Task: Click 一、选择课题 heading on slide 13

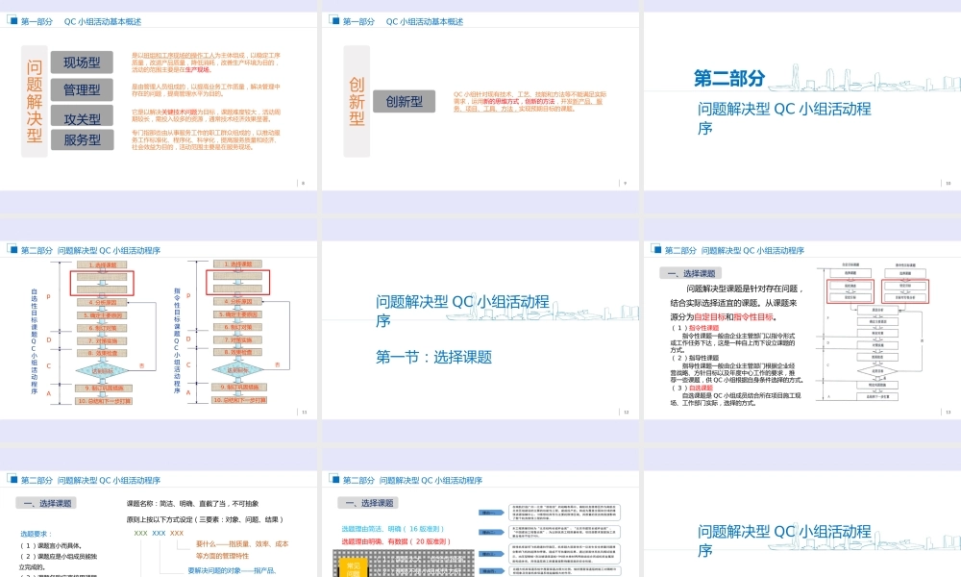Action: tap(691, 273)
